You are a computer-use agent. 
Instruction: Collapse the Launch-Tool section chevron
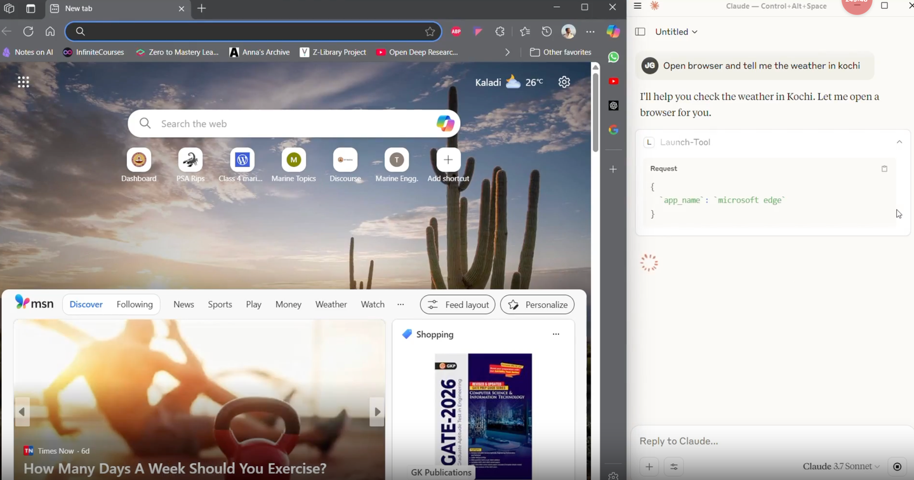click(x=899, y=142)
